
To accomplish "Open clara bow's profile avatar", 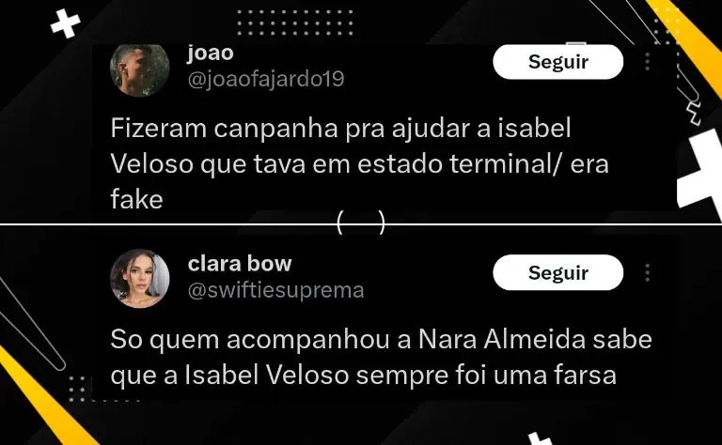I will pyautogui.click(x=139, y=278).
